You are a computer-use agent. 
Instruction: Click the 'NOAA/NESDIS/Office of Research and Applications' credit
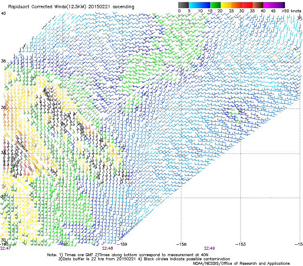click(241, 264)
